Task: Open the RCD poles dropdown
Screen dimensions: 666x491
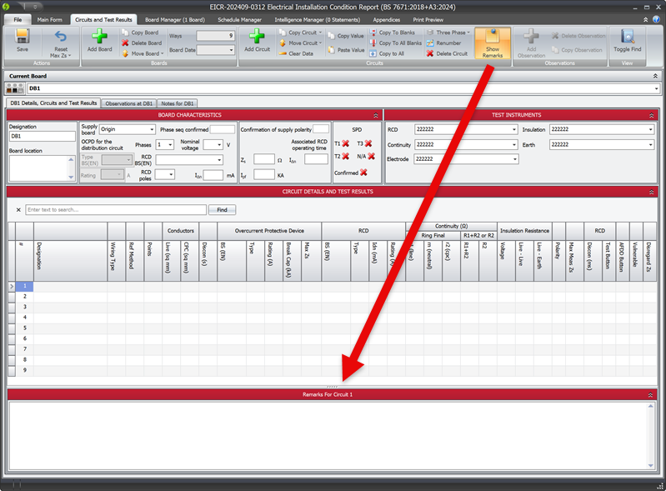Action: 171,174
